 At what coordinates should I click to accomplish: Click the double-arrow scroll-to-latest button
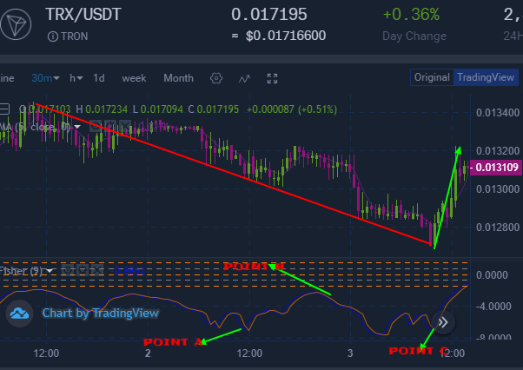tap(443, 322)
